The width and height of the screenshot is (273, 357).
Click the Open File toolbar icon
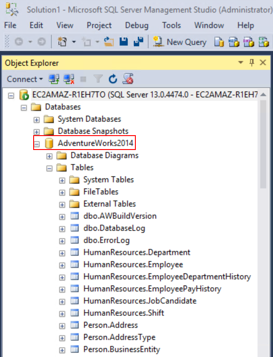[x=108, y=42]
